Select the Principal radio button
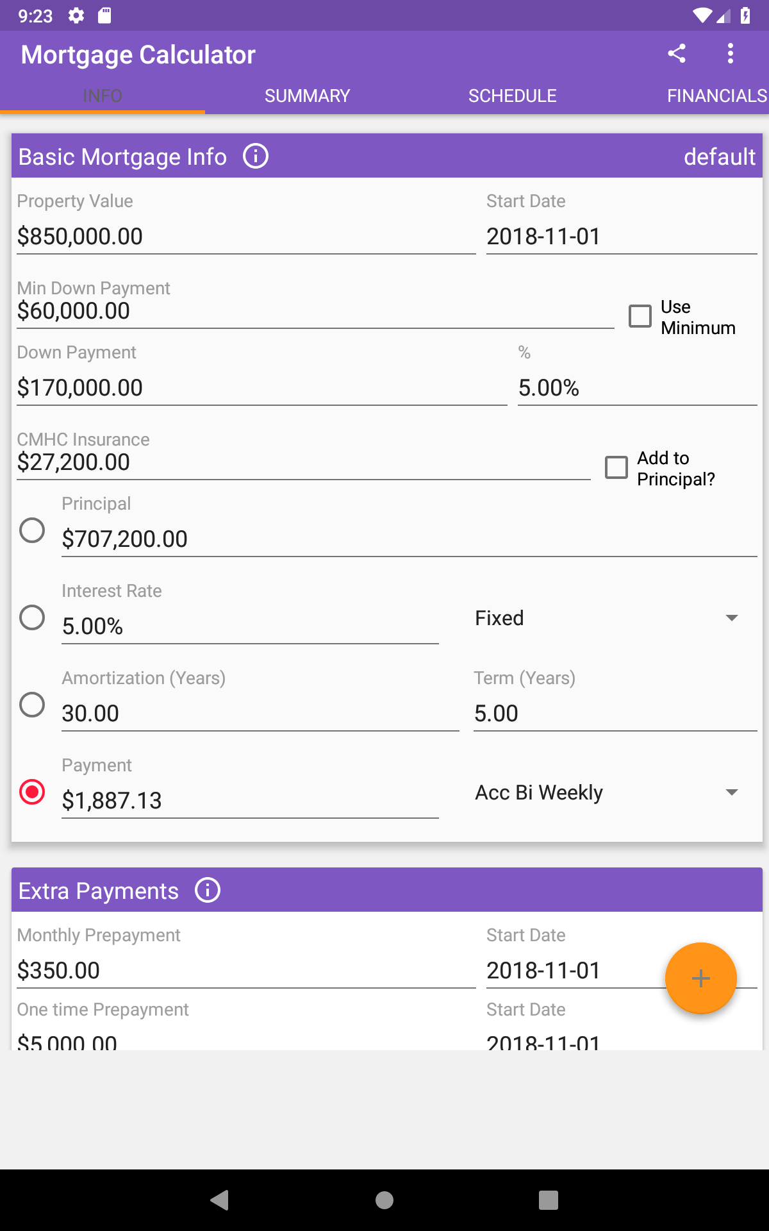This screenshot has width=769, height=1231. (x=32, y=530)
